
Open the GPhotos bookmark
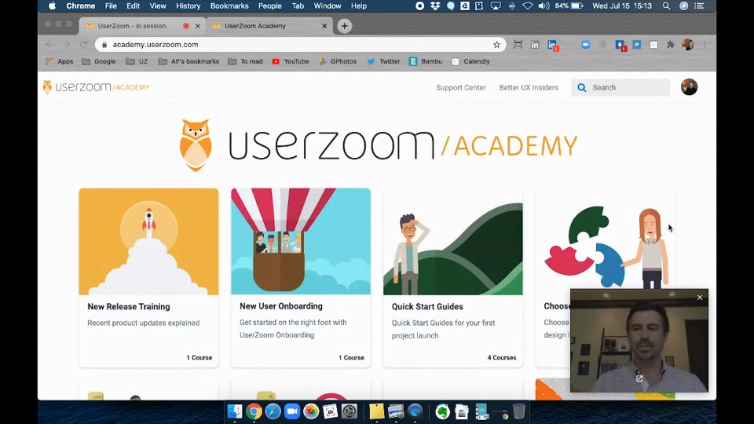coord(338,61)
